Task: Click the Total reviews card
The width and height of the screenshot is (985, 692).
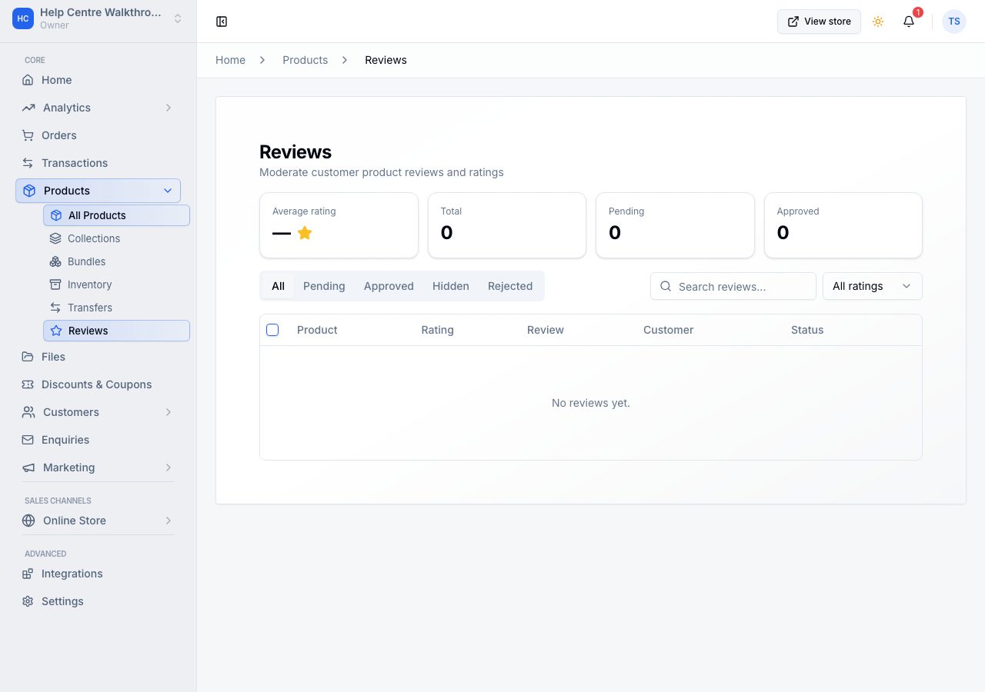Action: (507, 225)
